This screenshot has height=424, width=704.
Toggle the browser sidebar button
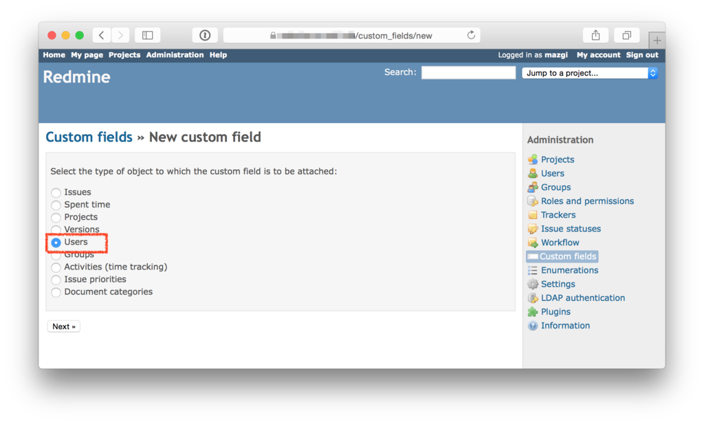click(147, 35)
